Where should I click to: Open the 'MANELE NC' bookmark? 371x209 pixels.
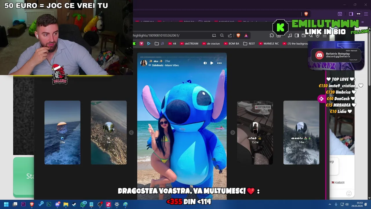269,44
